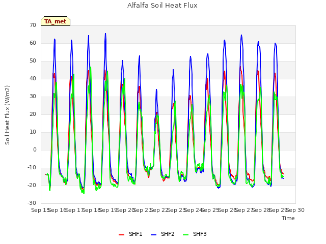The height and width of the screenshot is (244, 326).
Task: Click the tallest blue SHF2 peak near Sep 19
Action: (105, 34)
